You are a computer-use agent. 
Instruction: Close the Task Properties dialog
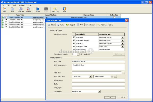(x=127, y=20)
